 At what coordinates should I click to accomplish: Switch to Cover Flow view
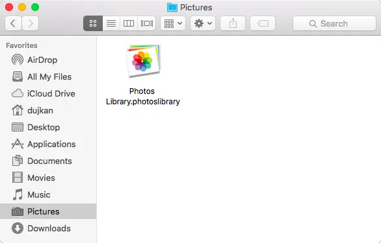coord(147,23)
